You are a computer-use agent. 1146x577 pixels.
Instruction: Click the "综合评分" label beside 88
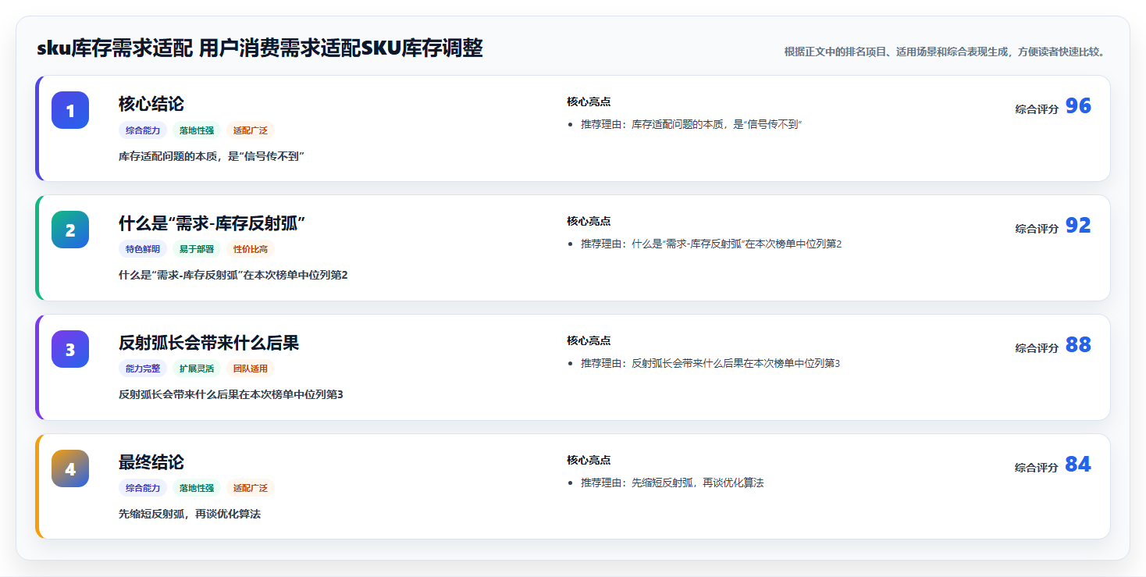1037,348
